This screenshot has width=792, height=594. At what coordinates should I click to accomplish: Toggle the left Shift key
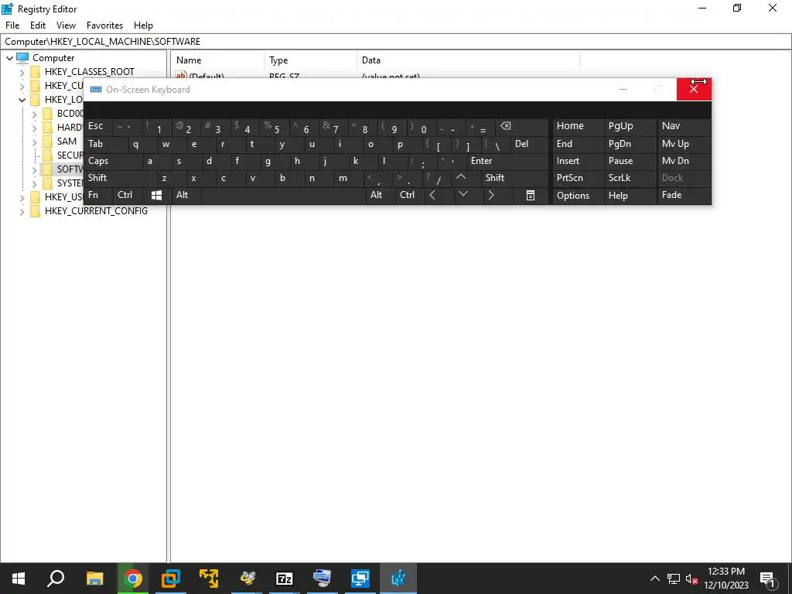point(121,178)
